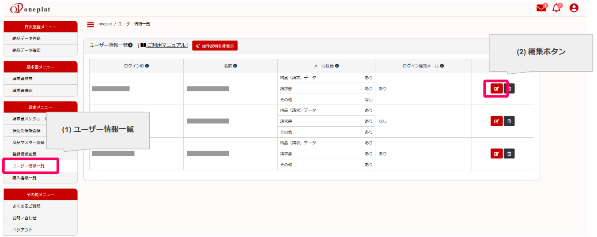Click oneplat breadcrumb link
This screenshot has height=237, width=597.
click(x=105, y=24)
